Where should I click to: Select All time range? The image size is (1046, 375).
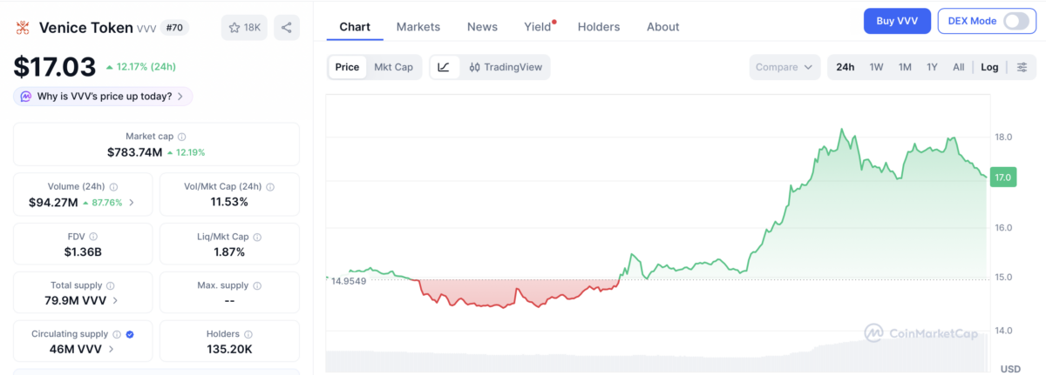coord(958,67)
